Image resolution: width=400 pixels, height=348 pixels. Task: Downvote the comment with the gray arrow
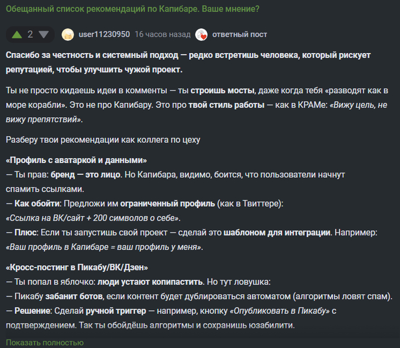click(x=43, y=34)
